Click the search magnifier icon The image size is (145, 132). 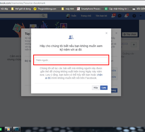(x=43, y=16)
